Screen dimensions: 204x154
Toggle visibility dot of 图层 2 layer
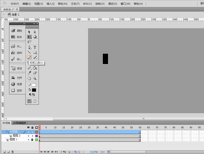pyautogui.click(x=28, y=136)
